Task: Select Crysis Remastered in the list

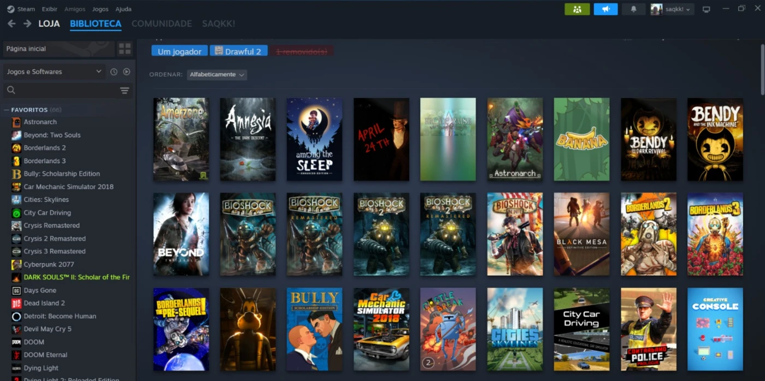Action: (52, 225)
